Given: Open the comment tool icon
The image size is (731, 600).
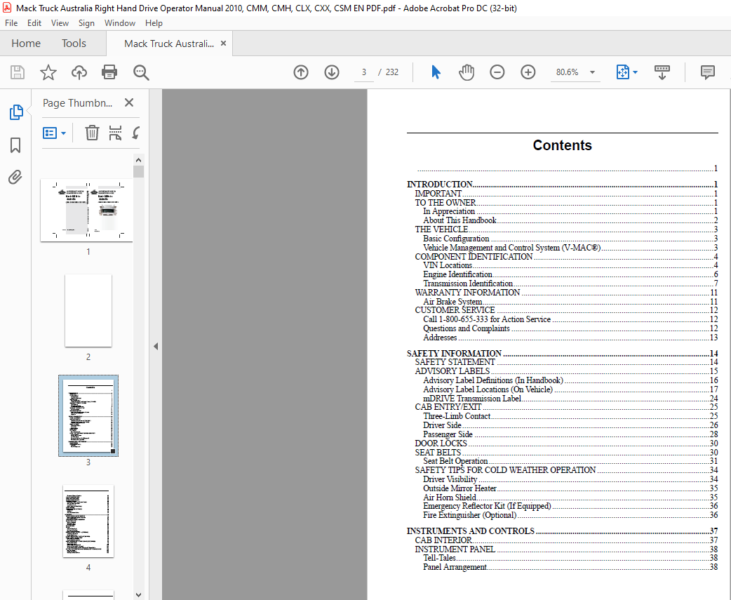Looking at the screenshot, I should click(x=707, y=72).
